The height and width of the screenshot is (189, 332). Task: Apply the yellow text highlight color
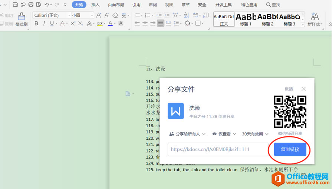pos(100,23)
